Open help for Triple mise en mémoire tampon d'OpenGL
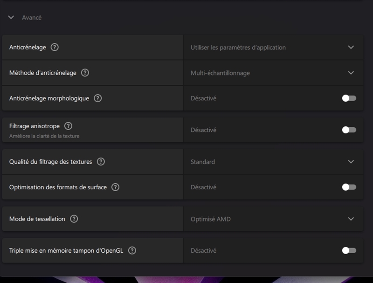 132,250
